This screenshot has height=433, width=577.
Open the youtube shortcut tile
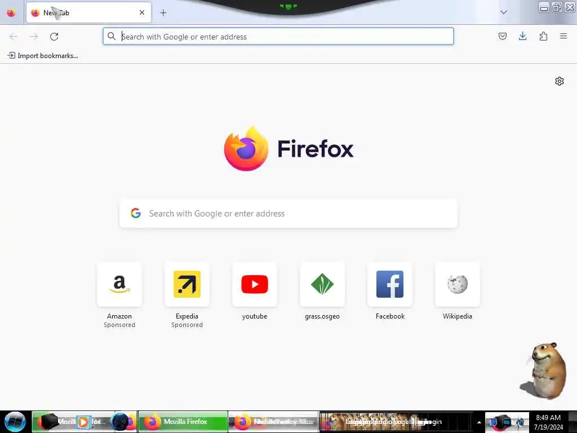coord(255,284)
